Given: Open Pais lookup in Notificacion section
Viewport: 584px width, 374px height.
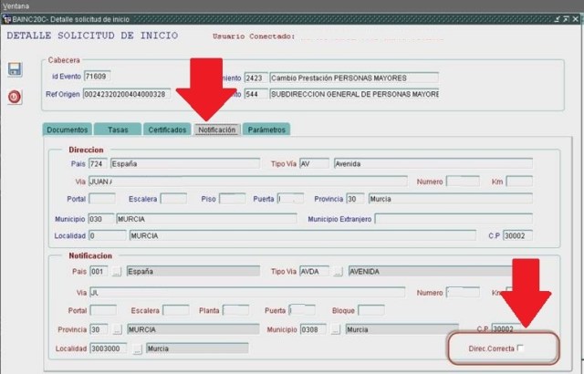Looking at the screenshot, I should coord(117,272).
